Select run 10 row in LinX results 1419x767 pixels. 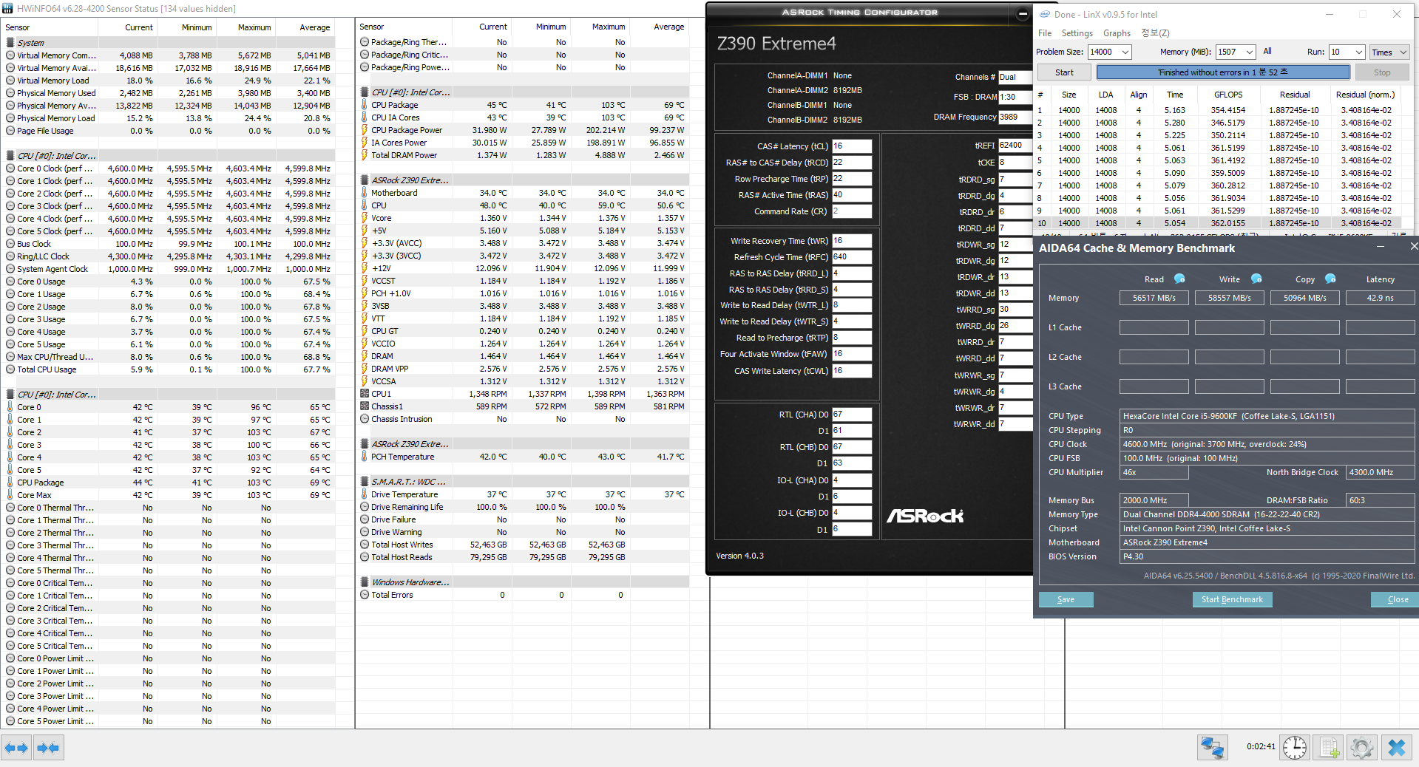point(1221,223)
